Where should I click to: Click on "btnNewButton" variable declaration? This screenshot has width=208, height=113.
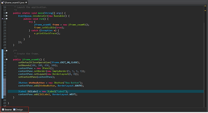tap(37, 83)
